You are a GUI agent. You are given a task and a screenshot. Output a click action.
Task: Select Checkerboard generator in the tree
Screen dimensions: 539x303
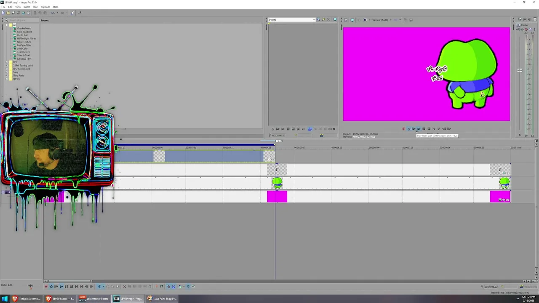(x=24, y=28)
